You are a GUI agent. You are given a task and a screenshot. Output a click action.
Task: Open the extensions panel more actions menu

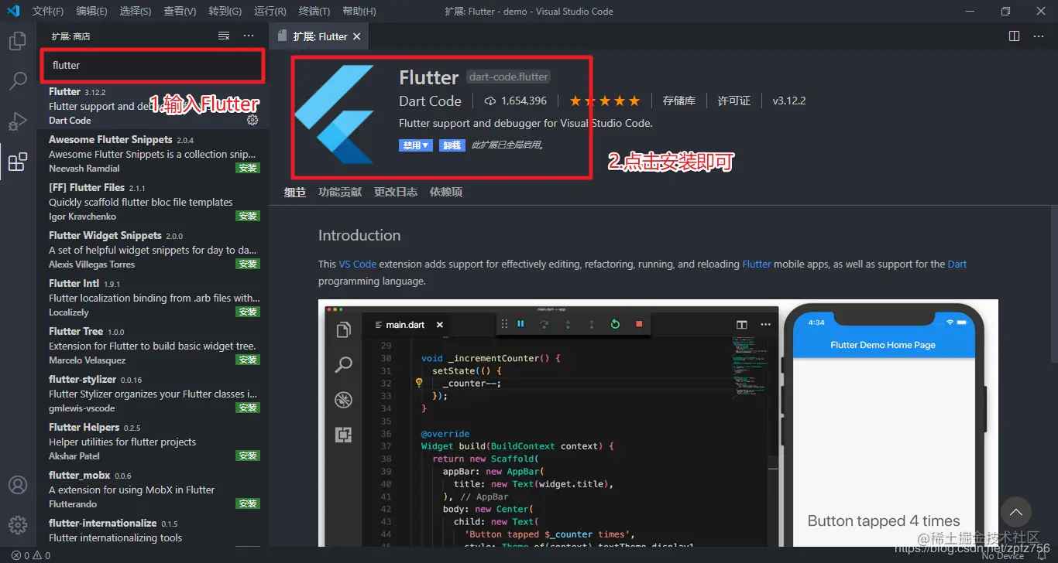[x=249, y=36]
